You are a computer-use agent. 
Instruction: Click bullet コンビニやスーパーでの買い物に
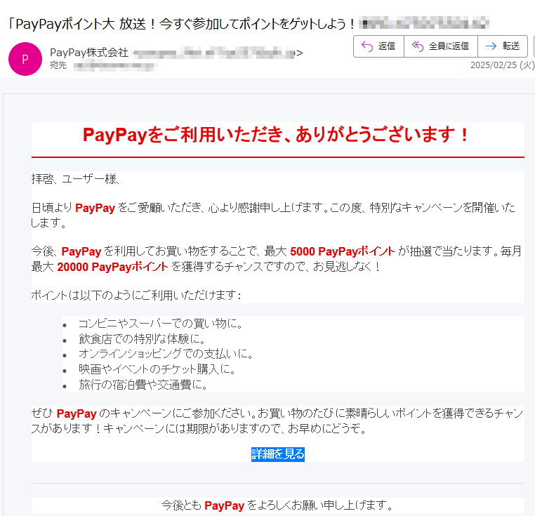point(161,324)
